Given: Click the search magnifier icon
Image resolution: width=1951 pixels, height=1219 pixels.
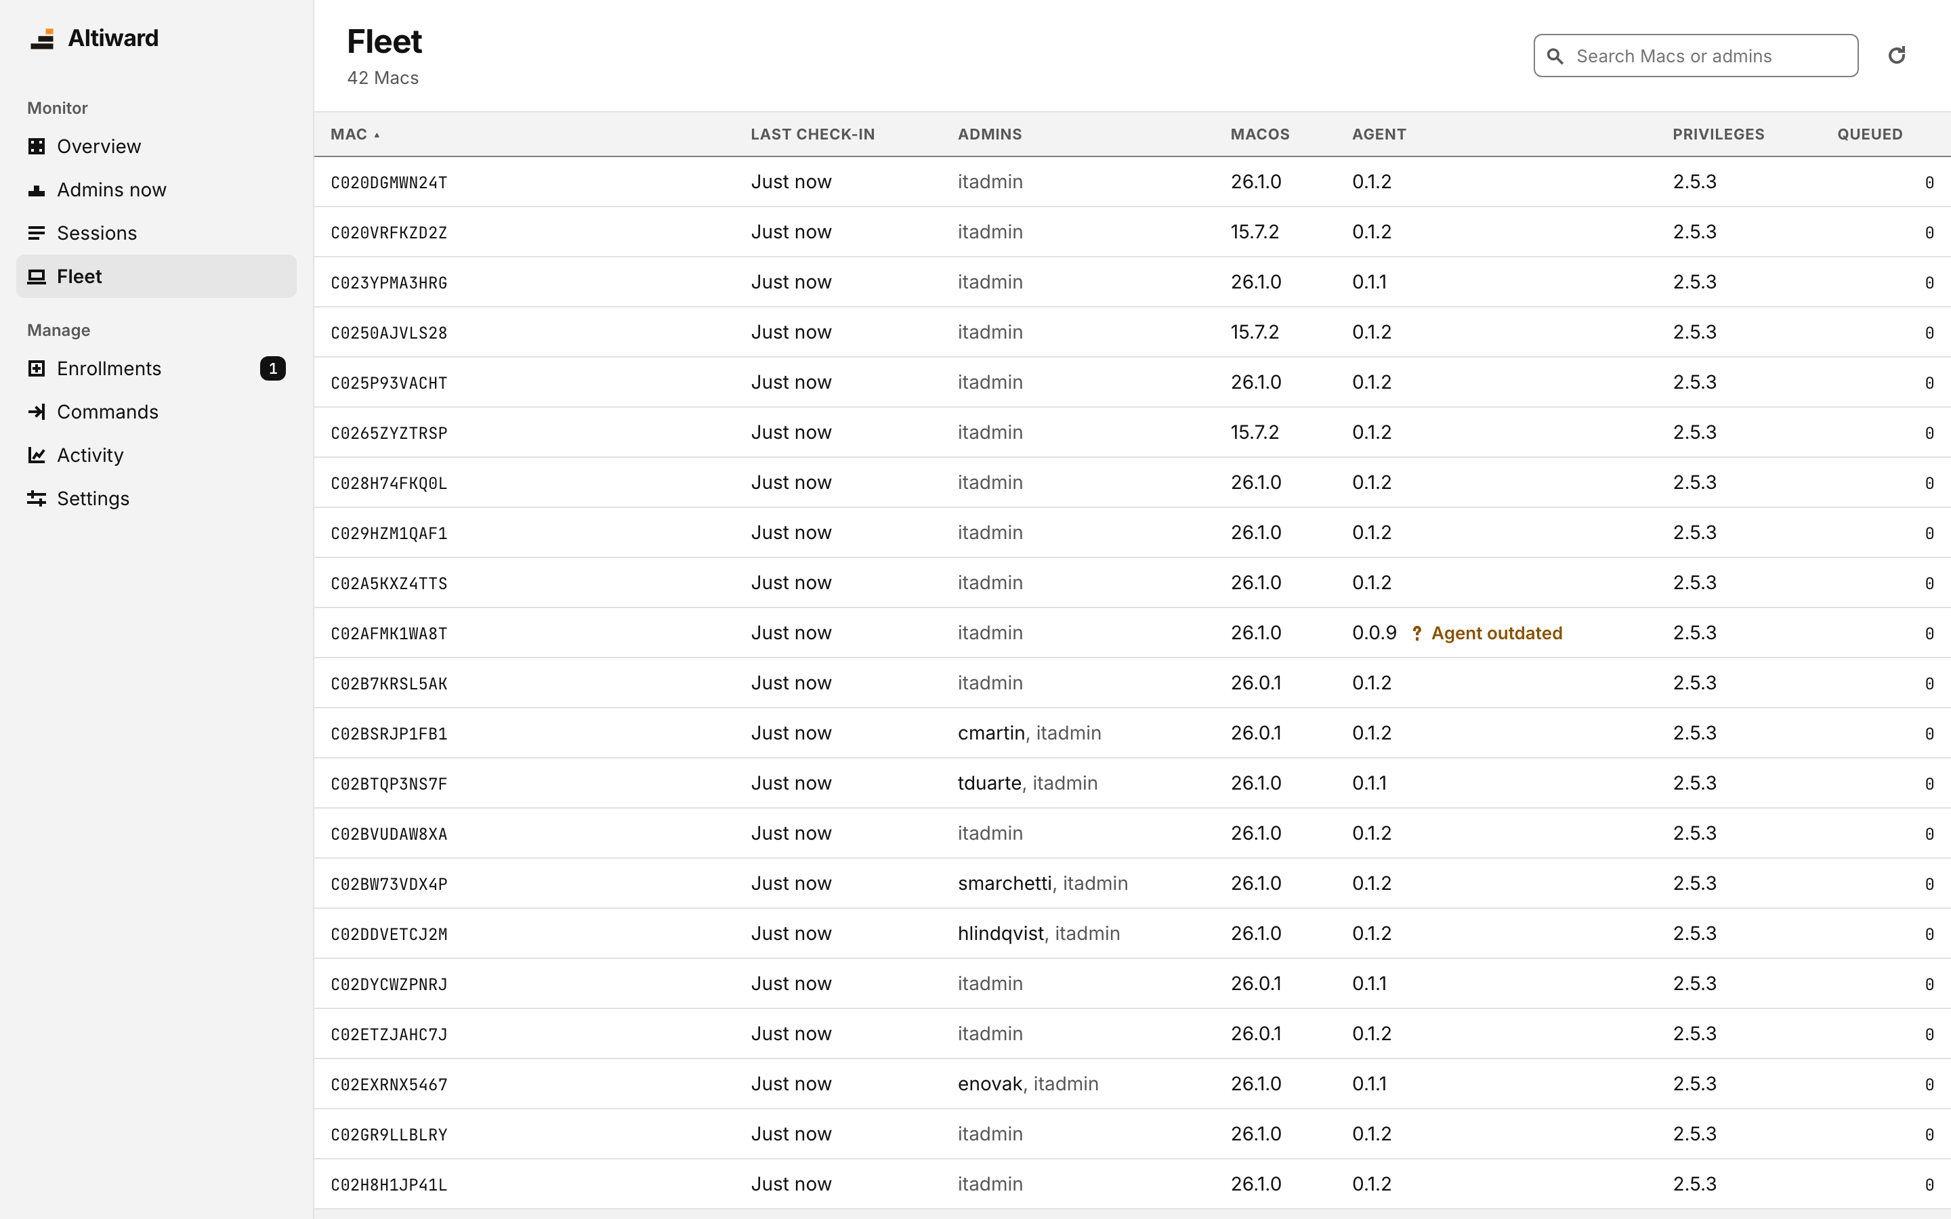Looking at the screenshot, I should 1555,56.
